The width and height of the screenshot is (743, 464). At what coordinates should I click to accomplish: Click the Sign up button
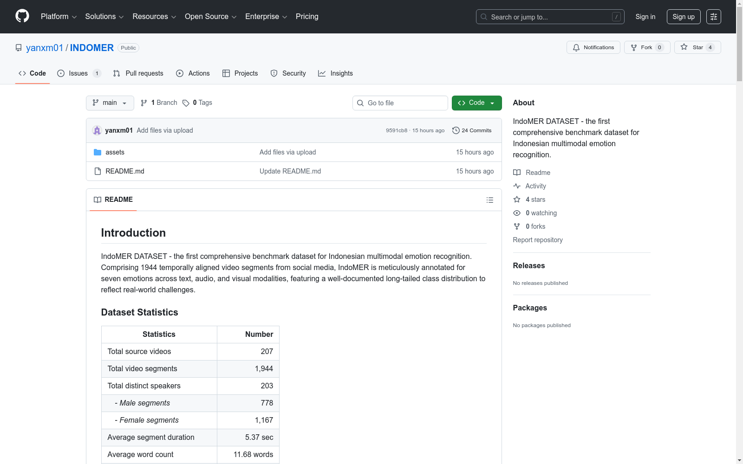[683, 17]
